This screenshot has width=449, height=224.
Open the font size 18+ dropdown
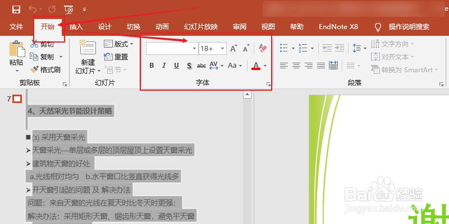(222, 49)
